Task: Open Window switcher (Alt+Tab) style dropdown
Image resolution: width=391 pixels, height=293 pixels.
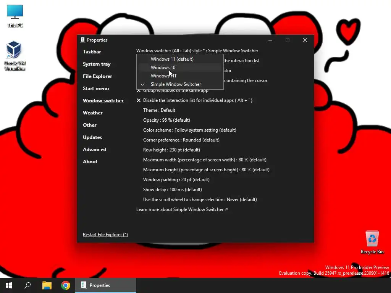Action: 197,51
